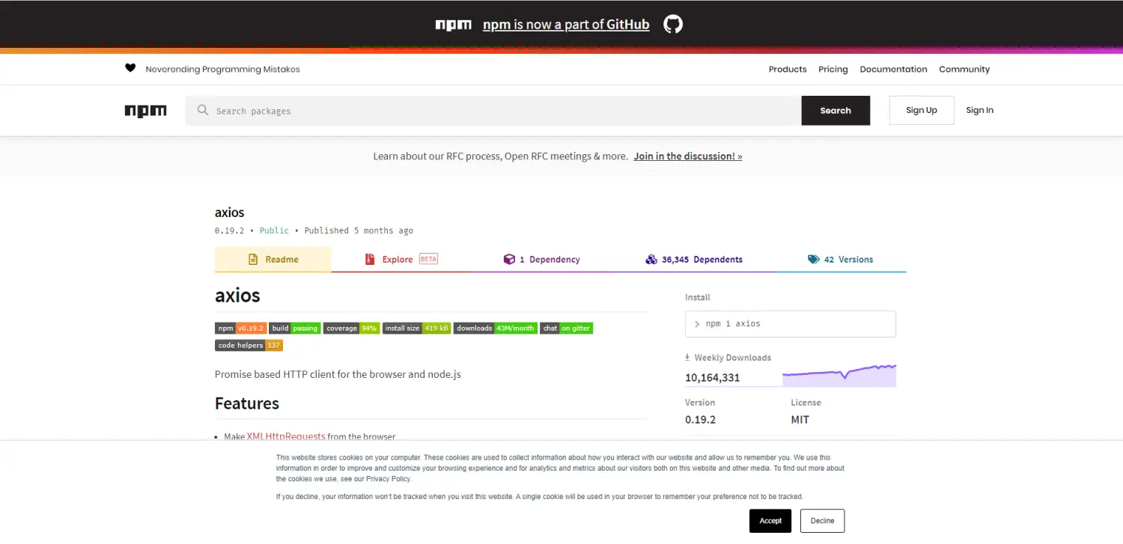The height and width of the screenshot is (544, 1123).
Task: Click the GitHub octocat icon in banner
Action: click(673, 24)
